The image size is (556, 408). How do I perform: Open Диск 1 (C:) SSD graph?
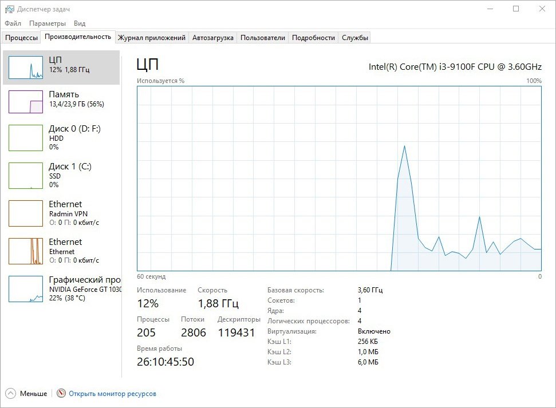click(26, 175)
